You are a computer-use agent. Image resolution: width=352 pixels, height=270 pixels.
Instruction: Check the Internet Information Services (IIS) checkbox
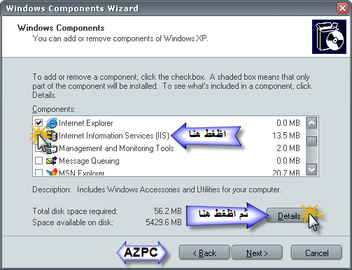click(38, 136)
